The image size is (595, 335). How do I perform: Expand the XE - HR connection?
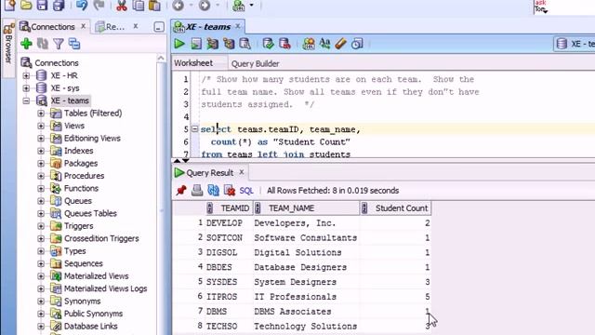tap(26, 75)
